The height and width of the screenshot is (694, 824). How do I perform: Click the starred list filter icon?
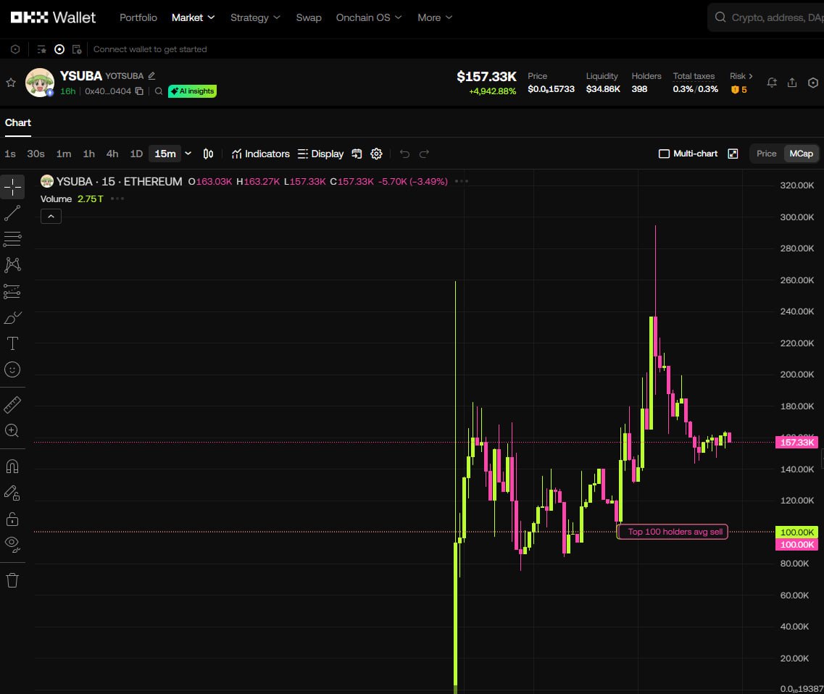point(41,49)
